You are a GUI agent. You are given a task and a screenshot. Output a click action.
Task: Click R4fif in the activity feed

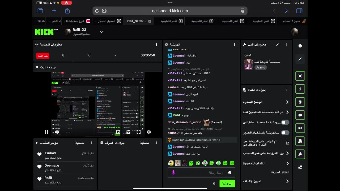tap(48, 178)
